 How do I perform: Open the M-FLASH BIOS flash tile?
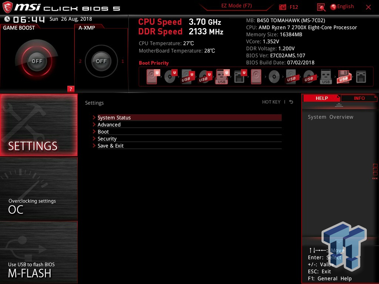click(x=38, y=252)
